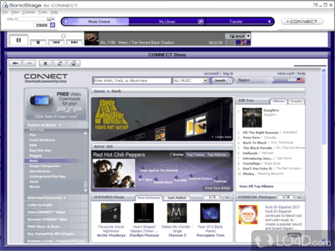This screenshot has height=251, width=335.
Task: Open the Maroon 5 featured album cover
Action: (177, 213)
